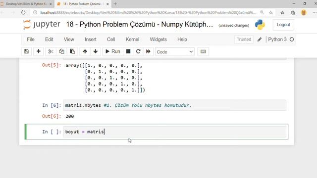Select the matris.nbytes code cell

point(175,105)
